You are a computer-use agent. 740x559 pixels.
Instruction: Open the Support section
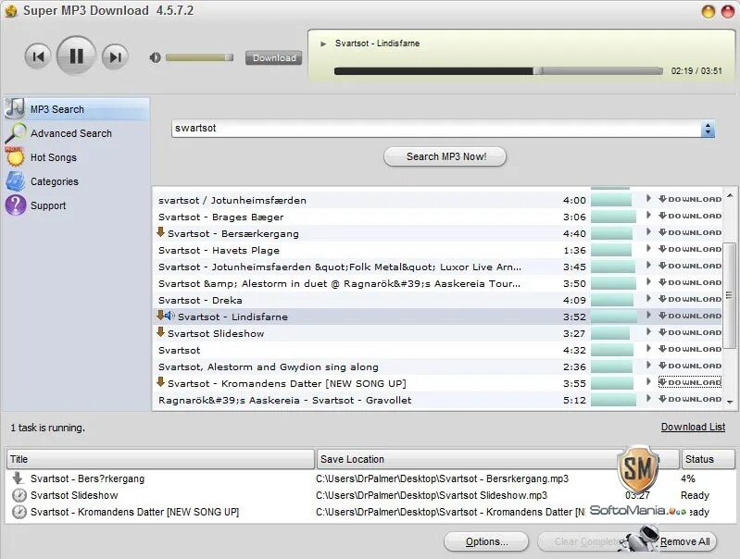pos(48,205)
